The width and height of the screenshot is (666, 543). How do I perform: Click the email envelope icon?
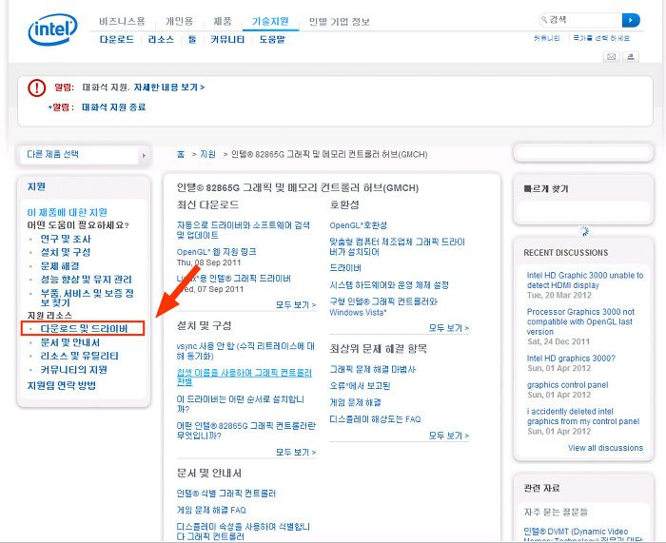pyautogui.click(x=611, y=57)
